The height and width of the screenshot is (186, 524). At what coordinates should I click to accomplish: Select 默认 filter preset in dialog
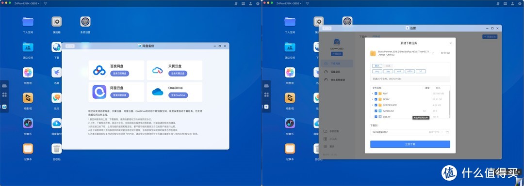377,66
